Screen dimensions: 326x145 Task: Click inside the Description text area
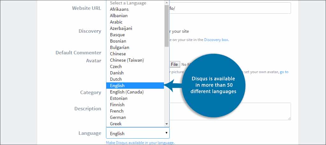pyautogui.click(x=230, y=111)
